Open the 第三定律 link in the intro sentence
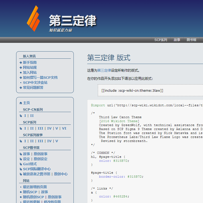Screen dimensions: 203x203 pyautogui.click(x=104, y=70)
